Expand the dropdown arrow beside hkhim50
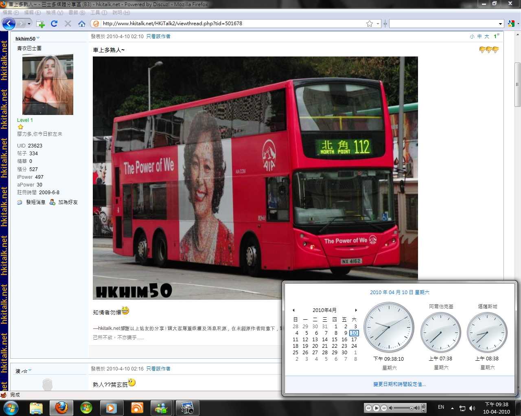521x416 pixels. pyautogui.click(x=38, y=38)
